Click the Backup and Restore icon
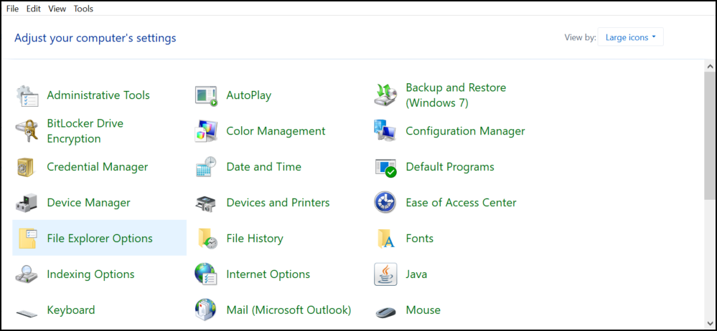The height and width of the screenshot is (331, 717). click(385, 95)
